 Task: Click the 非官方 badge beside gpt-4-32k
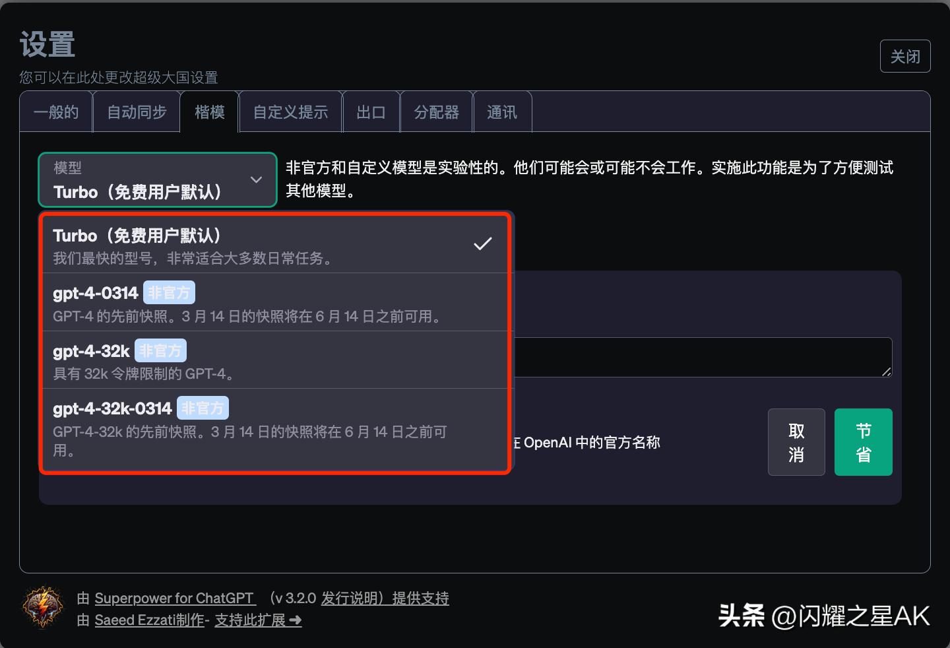pyautogui.click(x=160, y=350)
